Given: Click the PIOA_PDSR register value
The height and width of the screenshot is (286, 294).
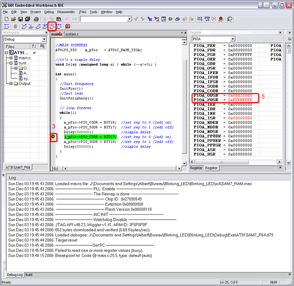Looking at the screenshot, I should click(240, 100).
